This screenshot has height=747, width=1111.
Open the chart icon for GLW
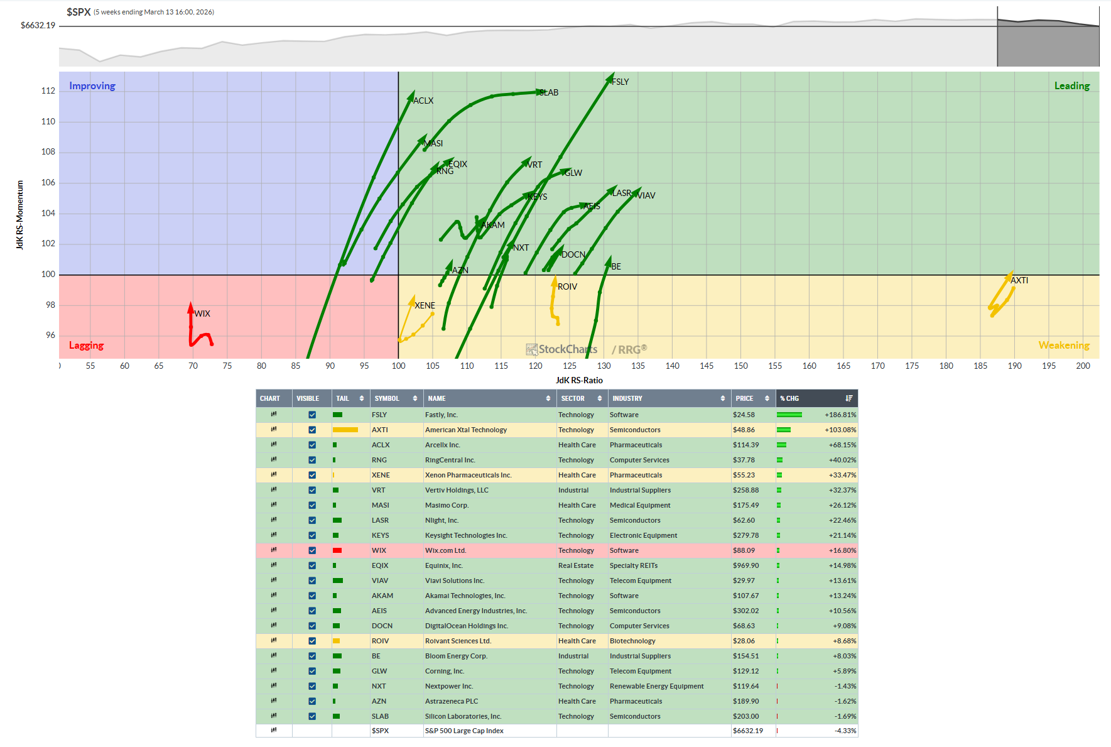tap(274, 671)
